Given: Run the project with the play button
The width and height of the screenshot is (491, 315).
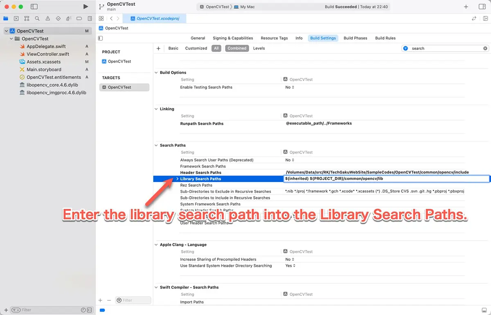Looking at the screenshot, I should click(86, 7).
